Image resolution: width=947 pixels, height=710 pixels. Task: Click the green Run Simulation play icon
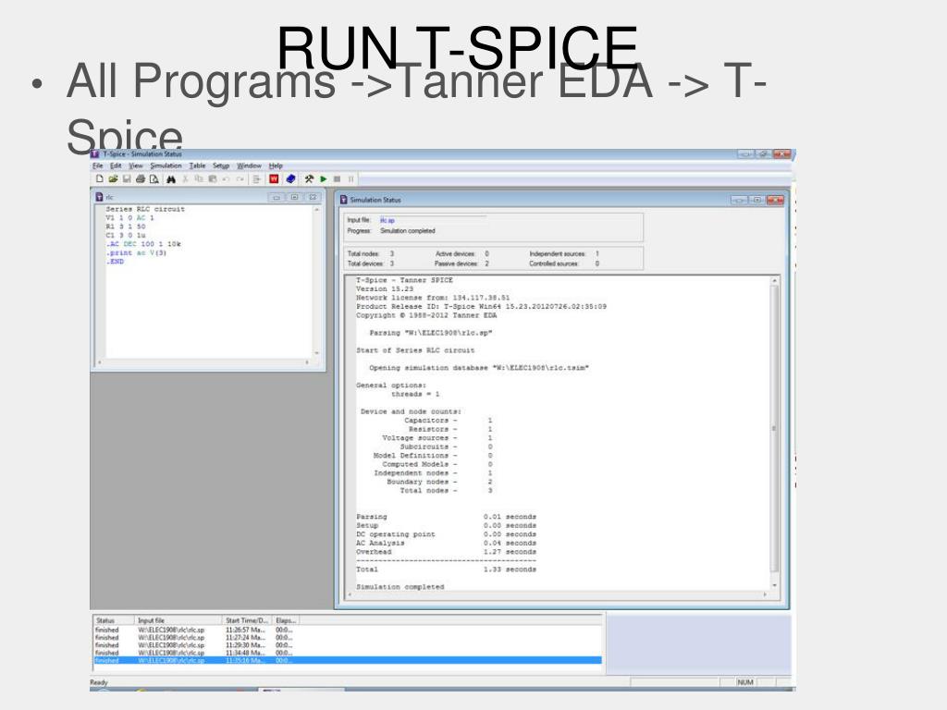(x=323, y=178)
